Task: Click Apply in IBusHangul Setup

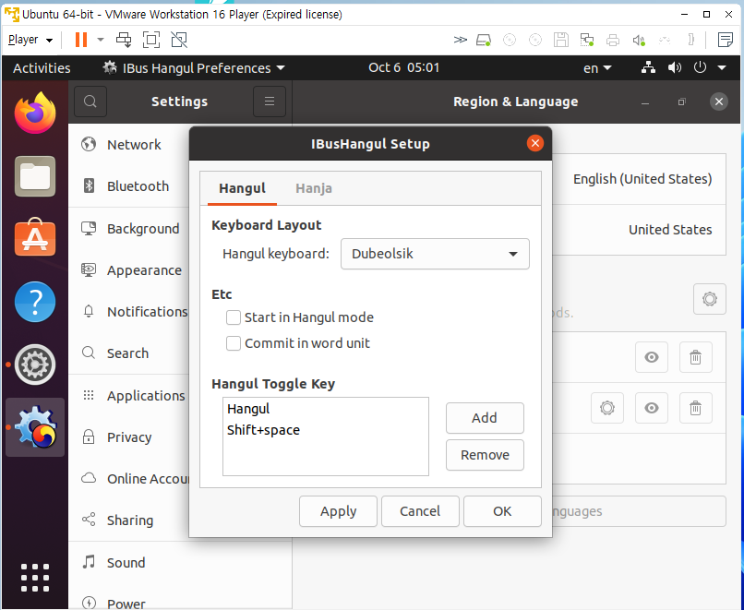Action: pos(338,511)
